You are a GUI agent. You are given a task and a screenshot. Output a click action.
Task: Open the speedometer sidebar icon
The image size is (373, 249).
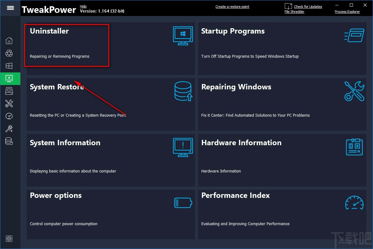click(9, 116)
